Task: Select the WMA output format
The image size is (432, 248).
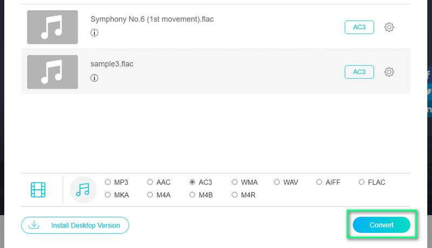Action: tap(235, 182)
